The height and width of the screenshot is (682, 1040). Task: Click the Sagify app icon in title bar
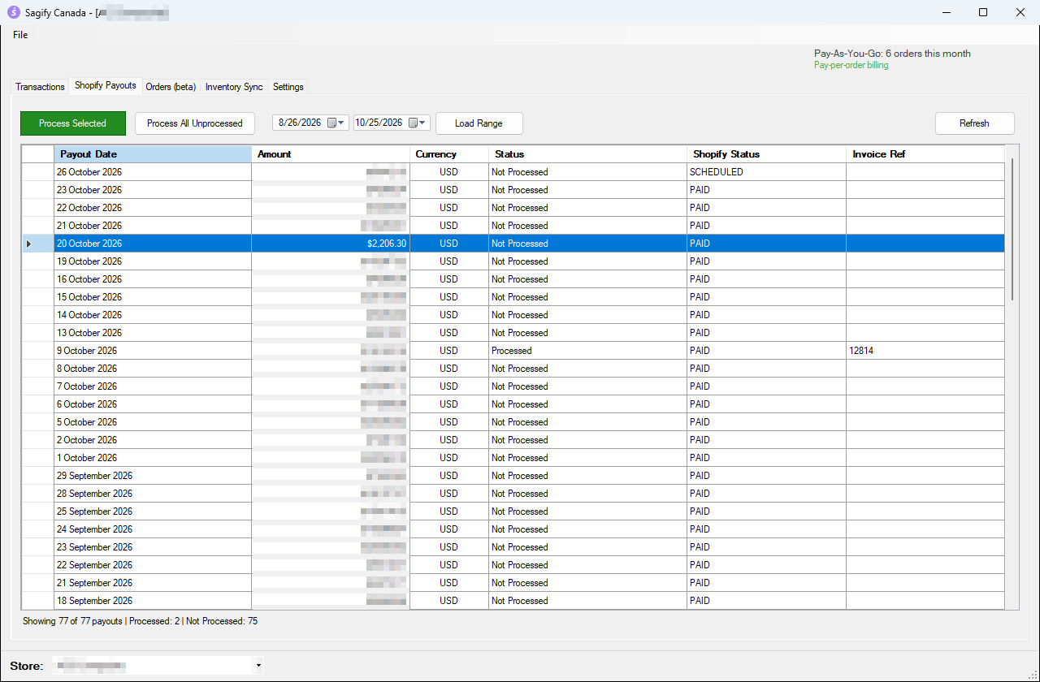coord(13,12)
